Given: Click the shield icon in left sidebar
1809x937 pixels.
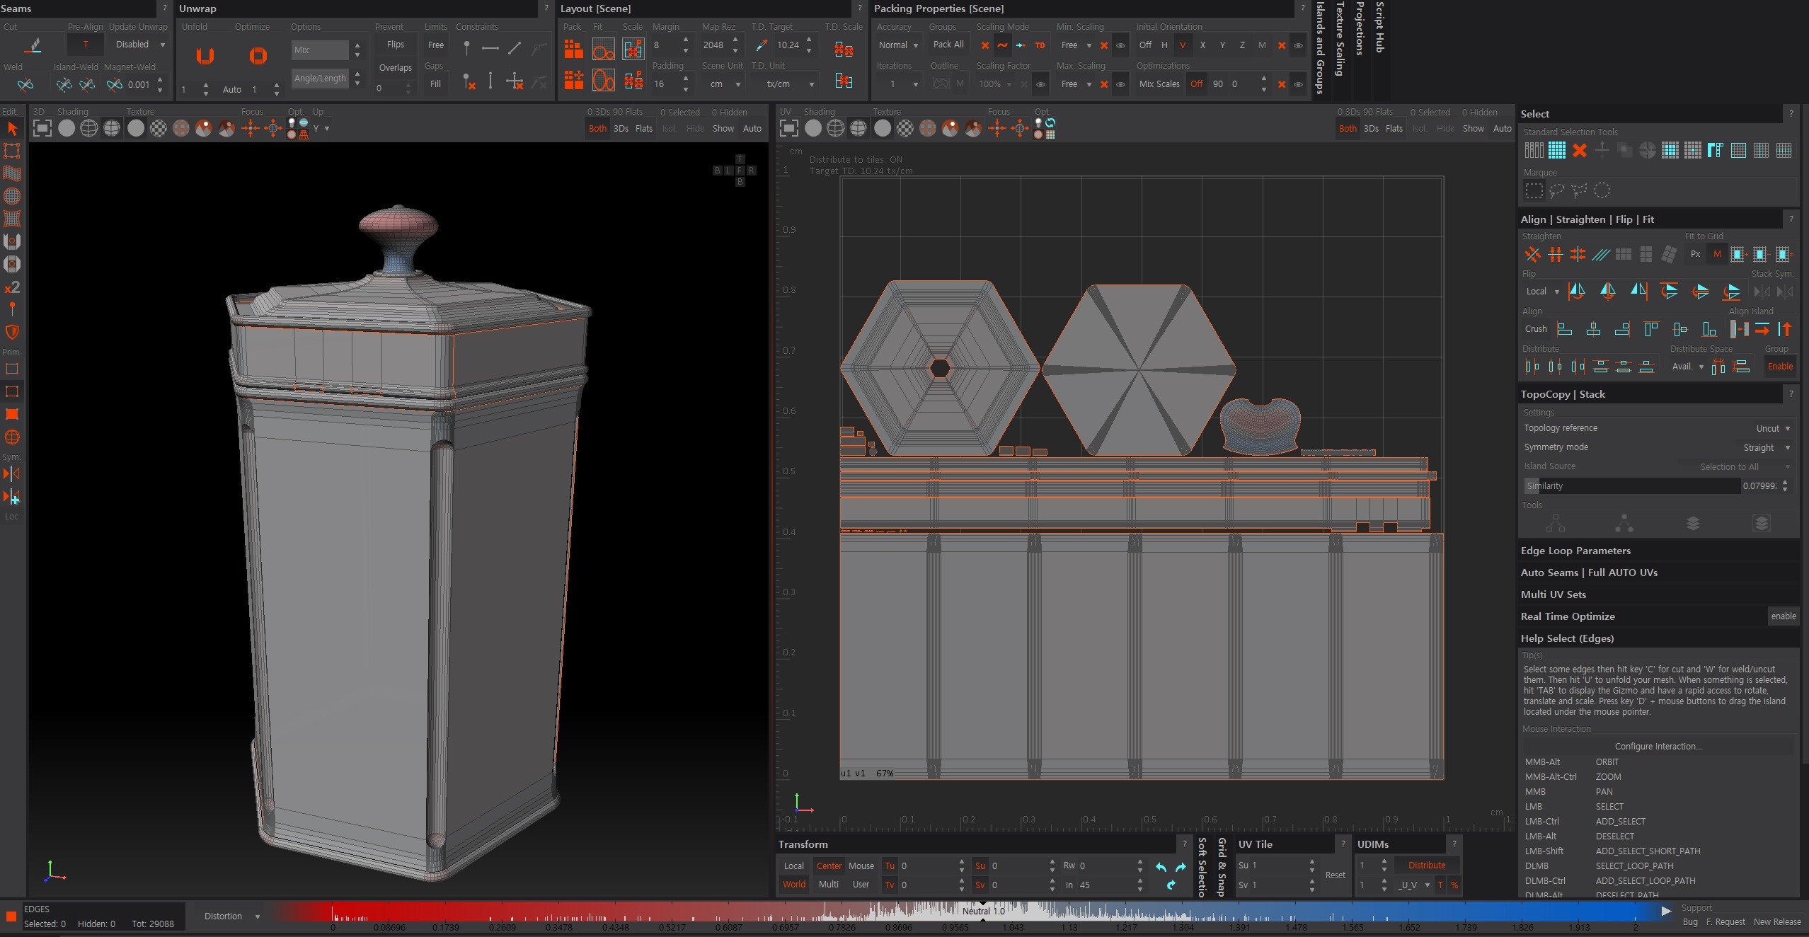Looking at the screenshot, I should 12,332.
